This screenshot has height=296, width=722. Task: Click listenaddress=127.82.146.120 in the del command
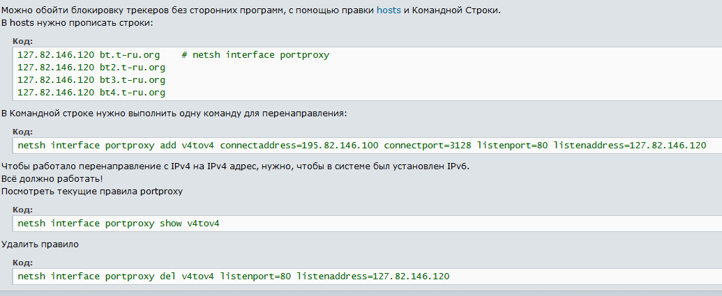pyautogui.click(x=373, y=276)
